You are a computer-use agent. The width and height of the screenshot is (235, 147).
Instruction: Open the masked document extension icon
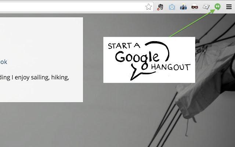tap(195, 7)
